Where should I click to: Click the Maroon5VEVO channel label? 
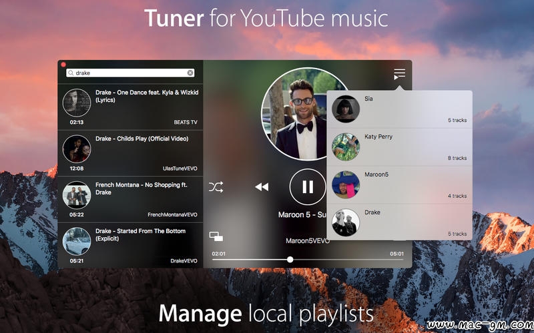click(308, 241)
